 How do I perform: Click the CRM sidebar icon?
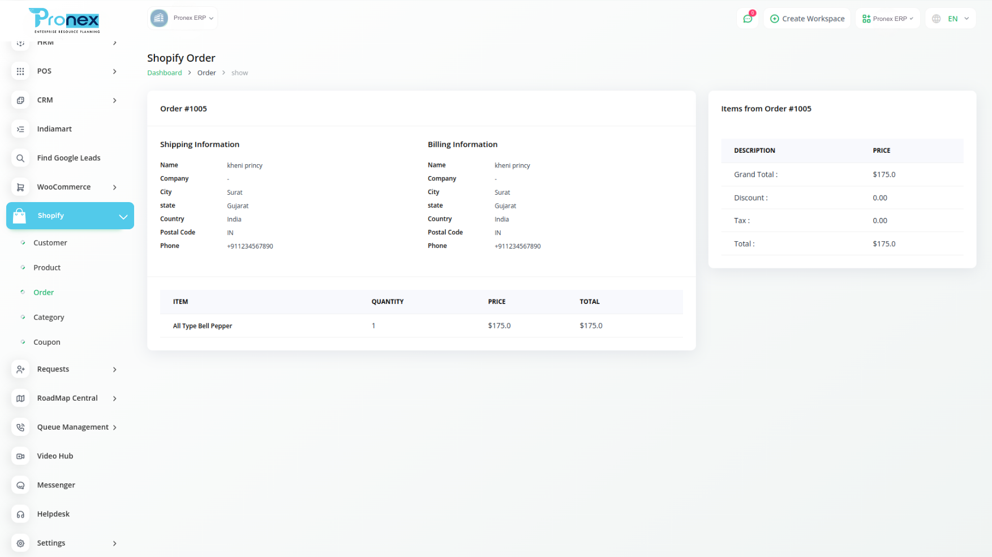[x=20, y=100]
